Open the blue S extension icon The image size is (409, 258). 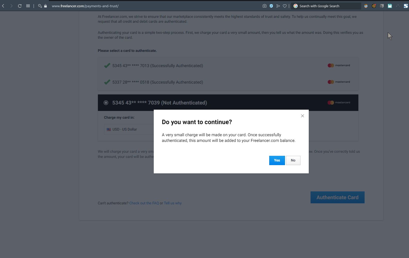tap(406, 6)
